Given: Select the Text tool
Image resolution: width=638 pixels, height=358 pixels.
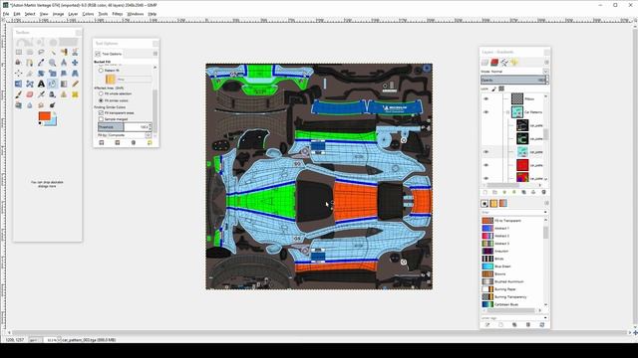Looking at the screenshot, I should point(41,84).
